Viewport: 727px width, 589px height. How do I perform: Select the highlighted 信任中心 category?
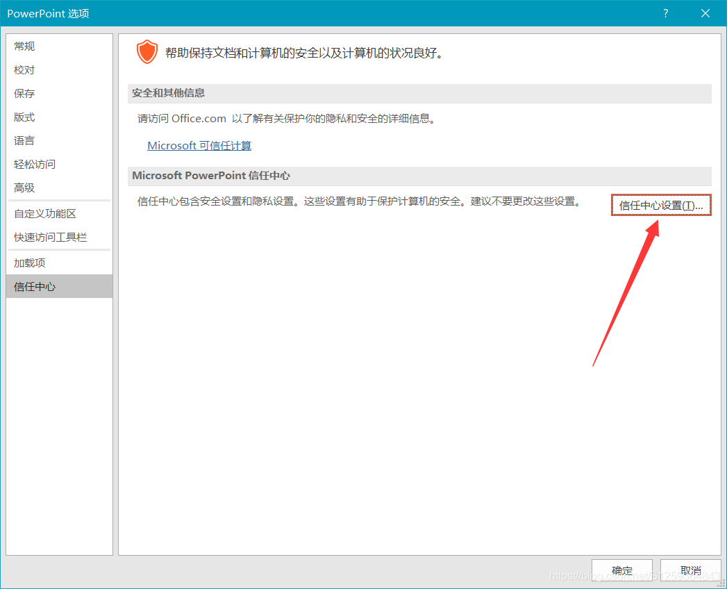[59, 287]
